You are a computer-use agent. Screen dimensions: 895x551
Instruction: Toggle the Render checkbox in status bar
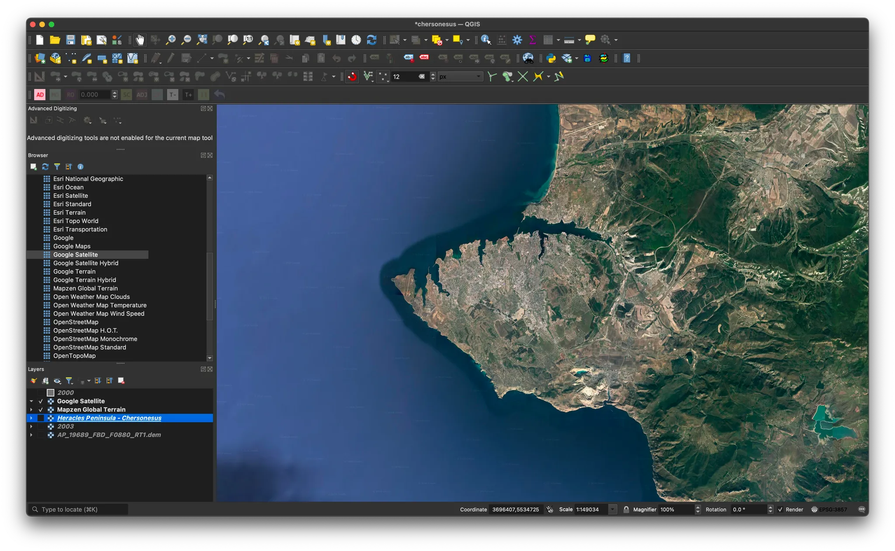coord(780,509)
